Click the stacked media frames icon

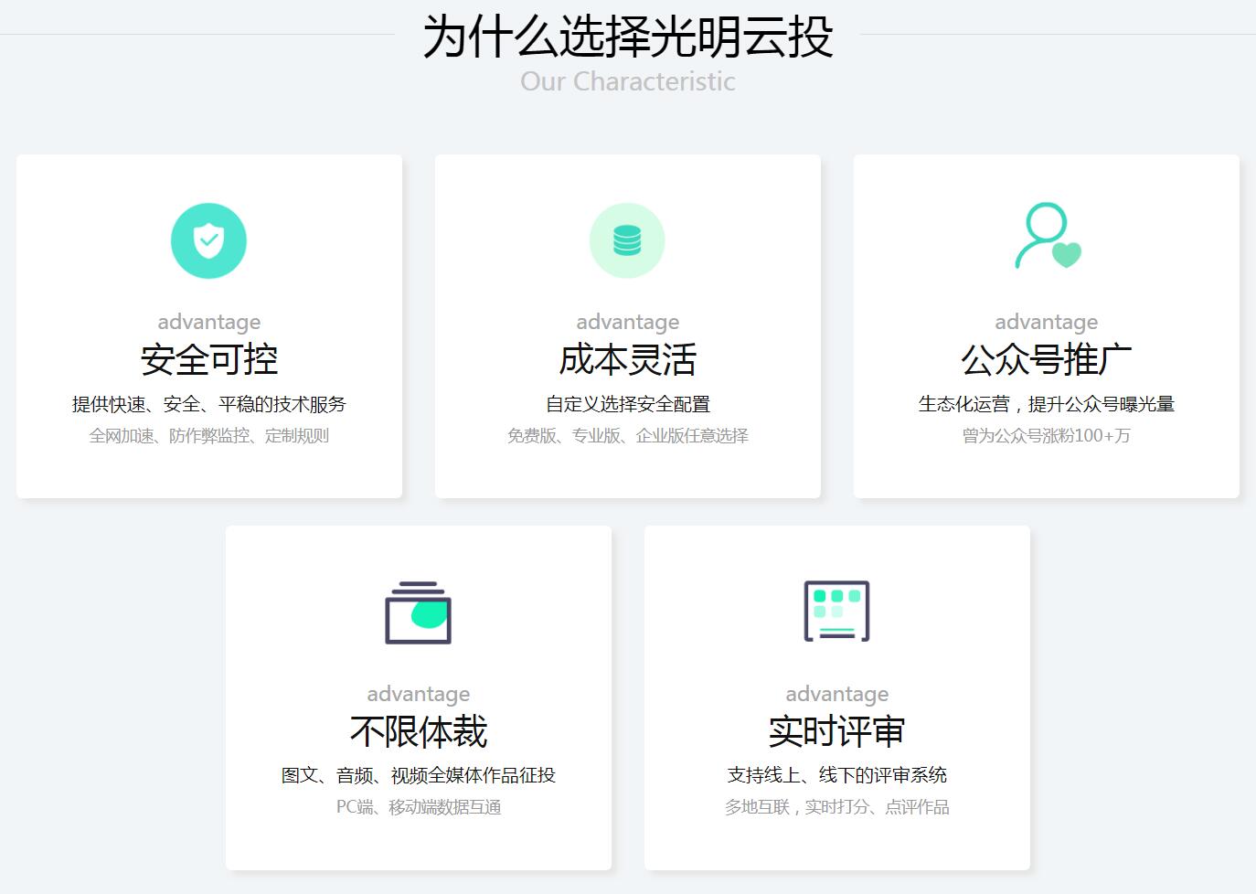click(419, 612)
